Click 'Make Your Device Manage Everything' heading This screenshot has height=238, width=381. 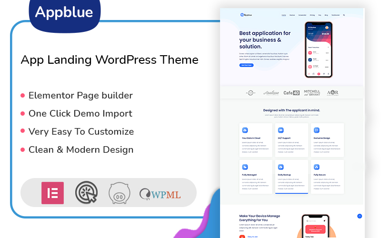260,218
